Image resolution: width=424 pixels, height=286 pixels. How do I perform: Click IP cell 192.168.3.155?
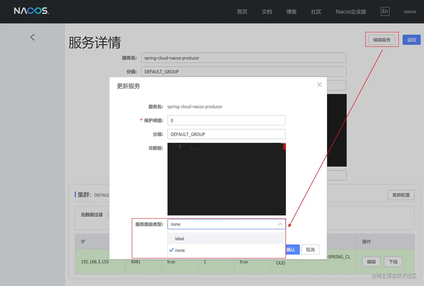pyautogui.click(x=95, y=262)
